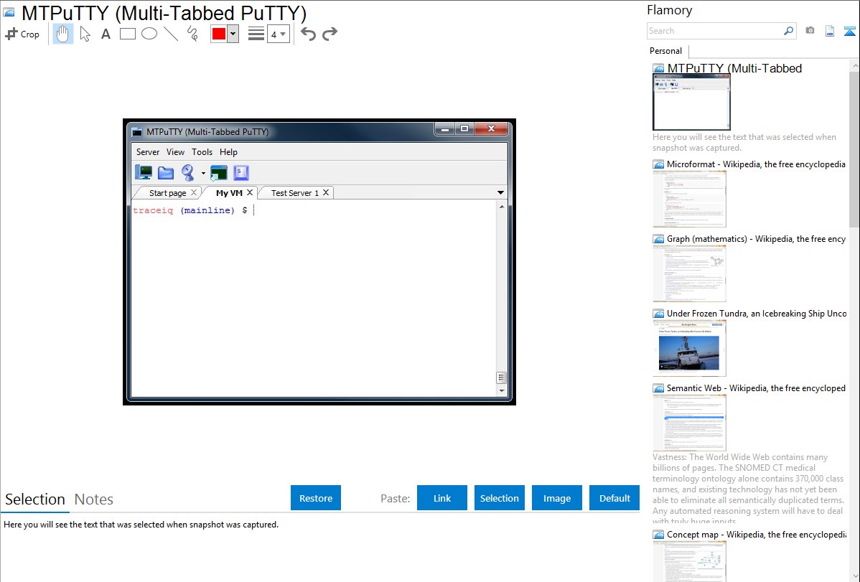Click the Graph (mathematics) title text
860x582 pixels.
[756, 239]
